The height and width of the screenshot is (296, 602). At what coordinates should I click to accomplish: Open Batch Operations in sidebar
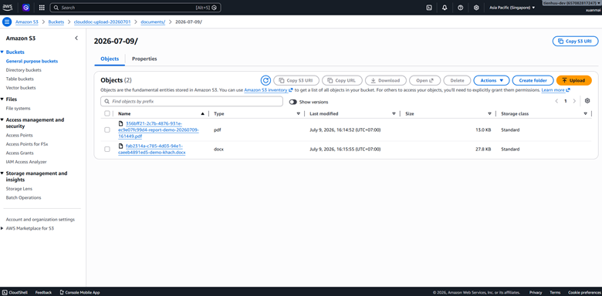(x=23, y=197)
